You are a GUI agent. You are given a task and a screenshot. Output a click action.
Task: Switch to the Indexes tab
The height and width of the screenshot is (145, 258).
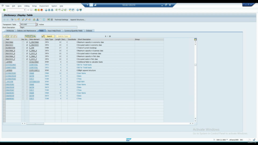89,31
